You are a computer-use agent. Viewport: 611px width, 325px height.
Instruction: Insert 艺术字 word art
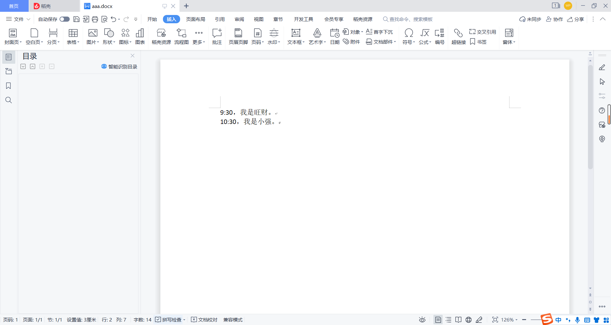(x=317, y=36)
